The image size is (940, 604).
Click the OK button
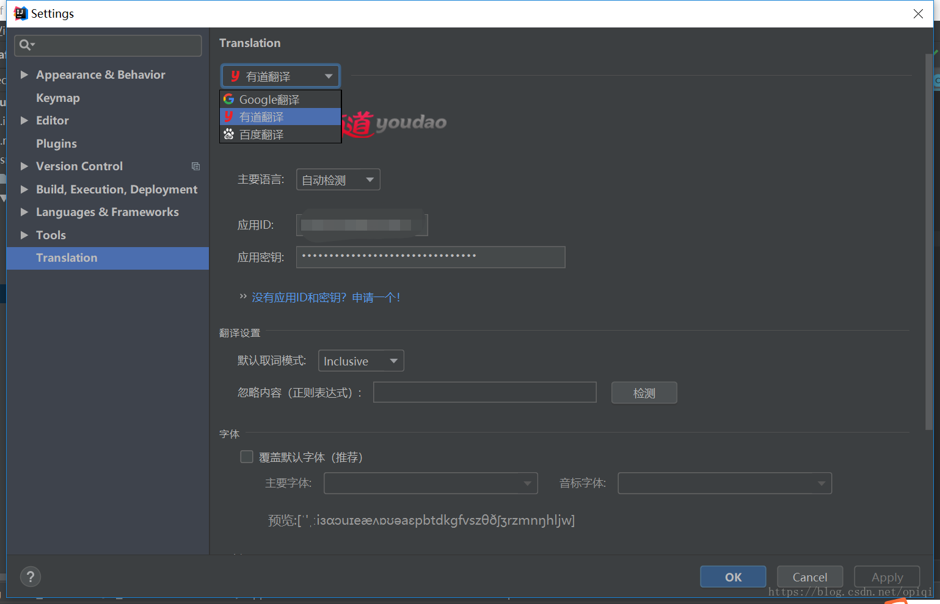click(733, 577)
